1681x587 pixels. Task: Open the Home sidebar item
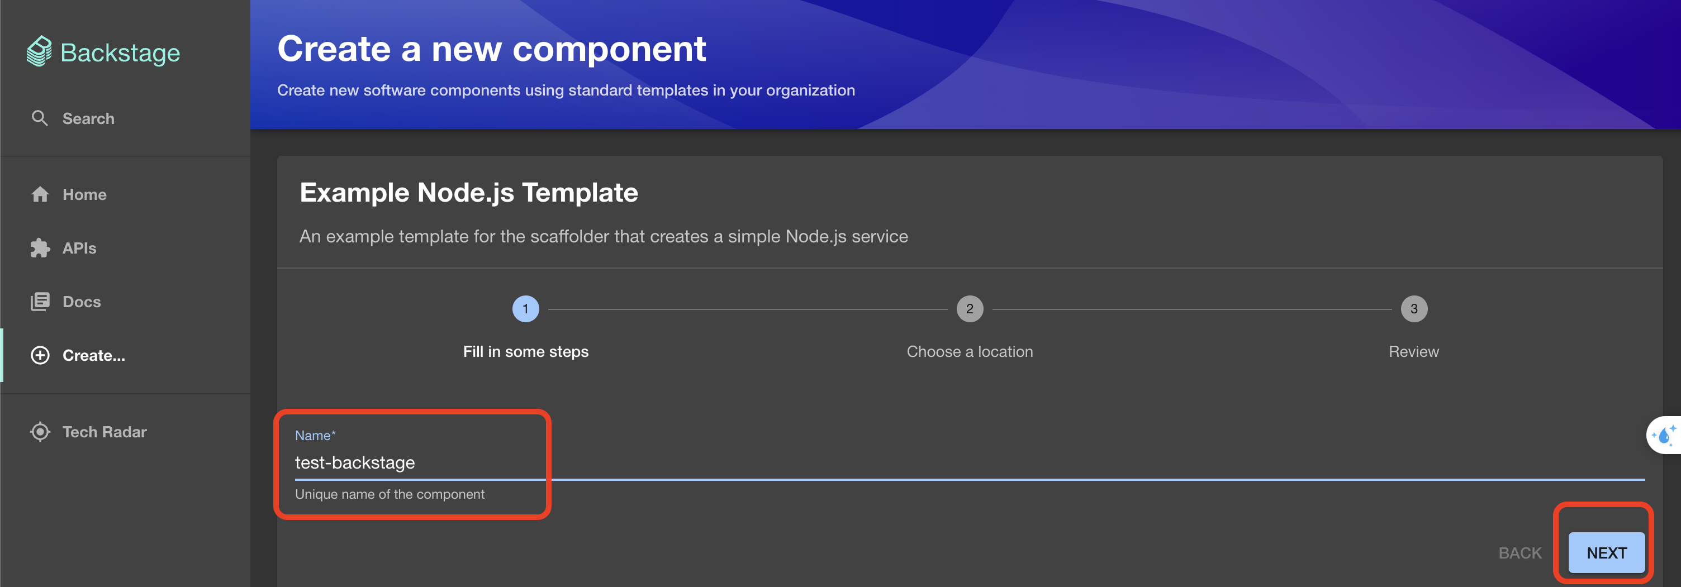point(84,194)
